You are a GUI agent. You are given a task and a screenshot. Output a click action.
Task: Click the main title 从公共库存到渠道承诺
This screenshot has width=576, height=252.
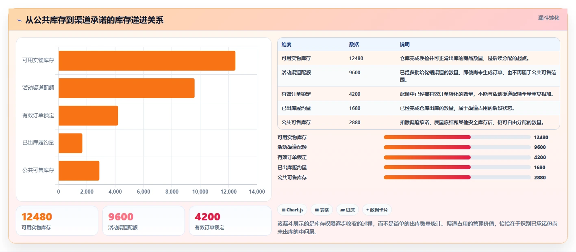[94, 20]
